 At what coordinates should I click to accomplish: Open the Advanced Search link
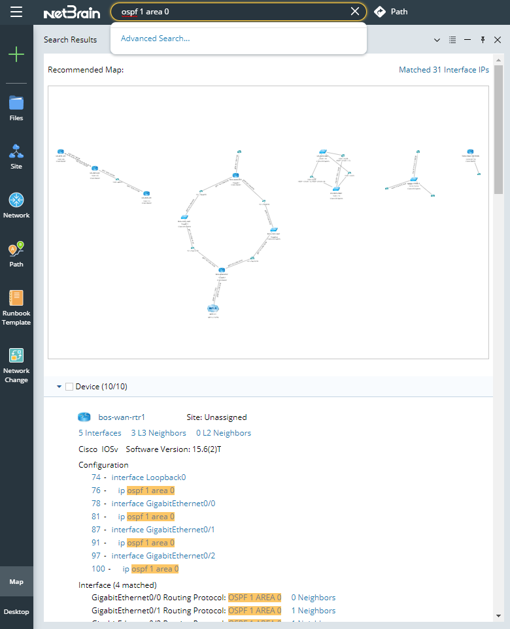155,39
